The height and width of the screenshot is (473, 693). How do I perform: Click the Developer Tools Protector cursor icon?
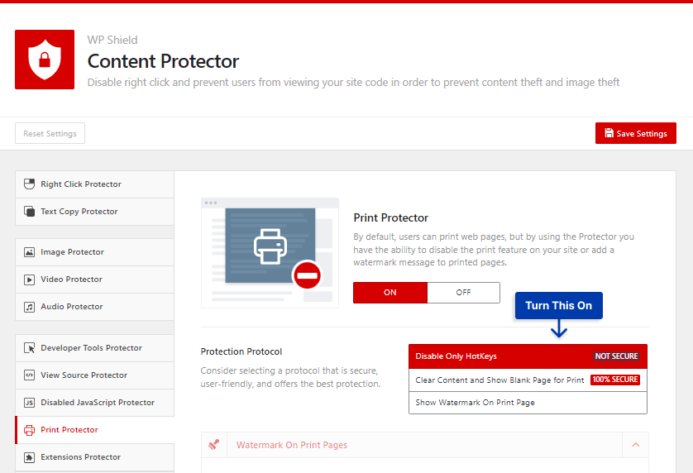coord(29,348)
